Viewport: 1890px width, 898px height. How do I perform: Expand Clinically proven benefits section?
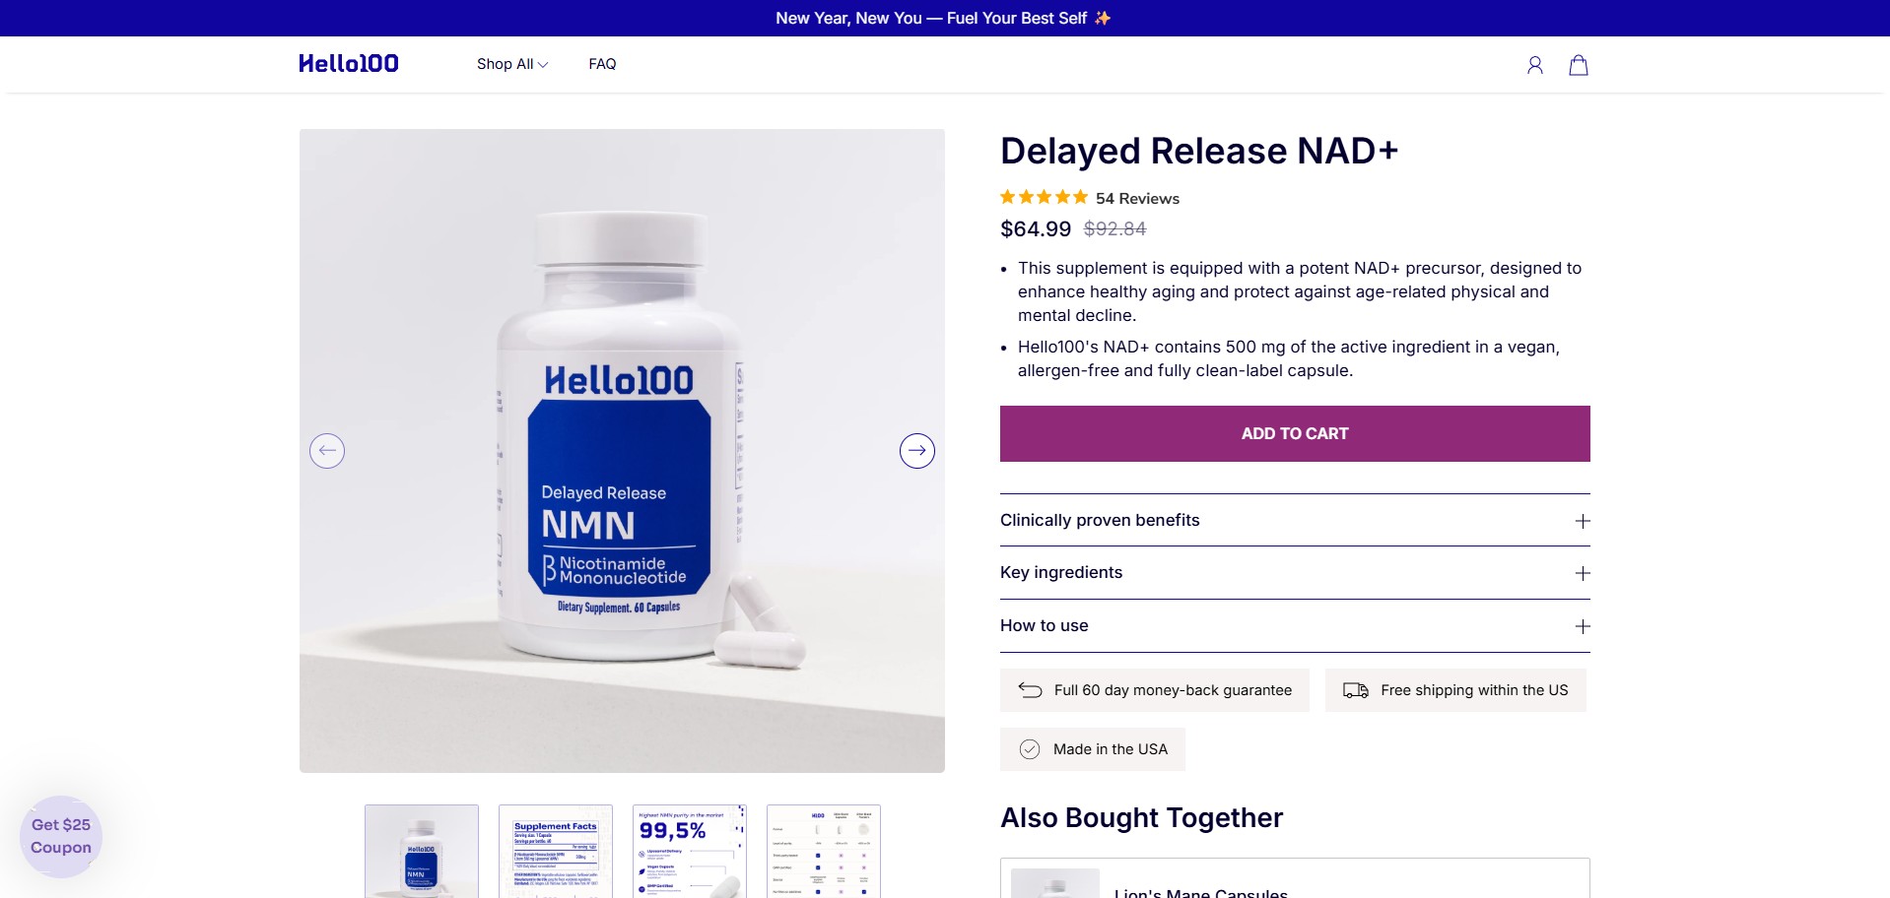click(x=1295, y=520)
